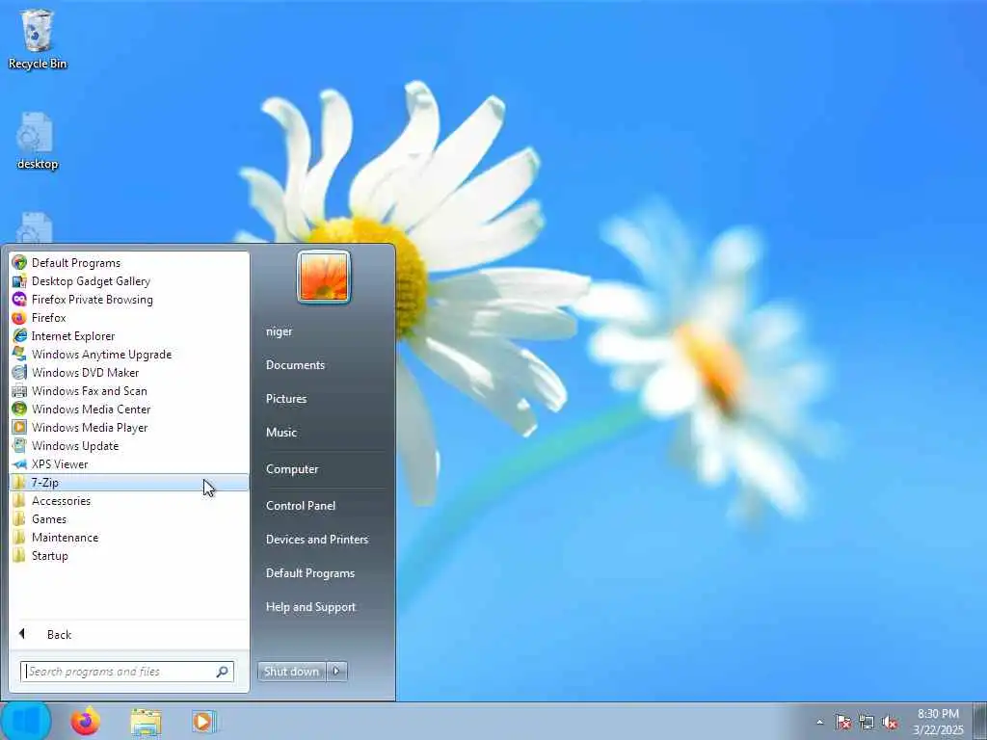Open the niger user folder
The width and height of the screenshot is (987, 740).
tap(279, 331)
